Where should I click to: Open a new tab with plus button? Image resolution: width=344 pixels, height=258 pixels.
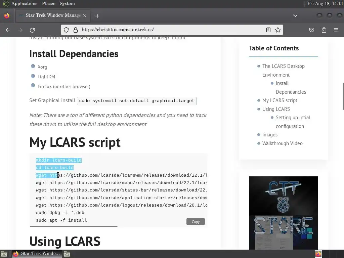[97, 16]
